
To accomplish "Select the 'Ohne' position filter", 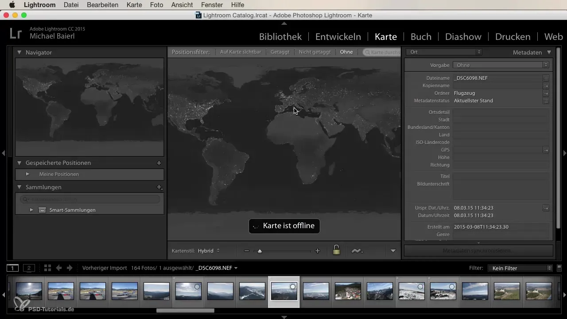I will [346, 52].
